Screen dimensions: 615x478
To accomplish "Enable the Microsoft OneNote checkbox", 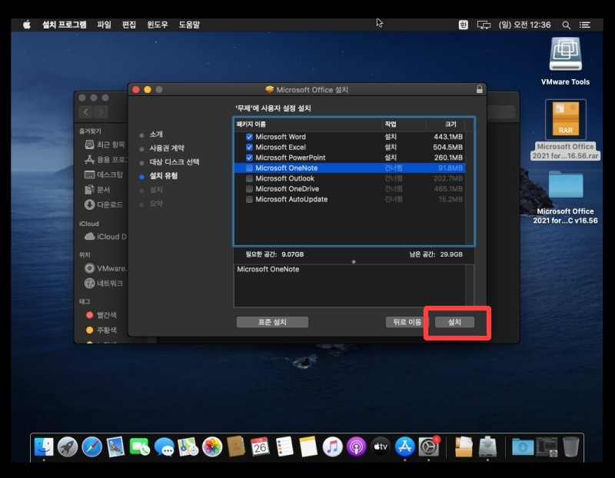I will pos(249,168).
